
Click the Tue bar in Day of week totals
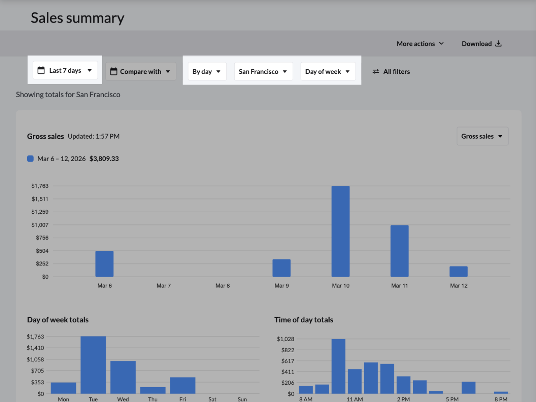(93, 364)
